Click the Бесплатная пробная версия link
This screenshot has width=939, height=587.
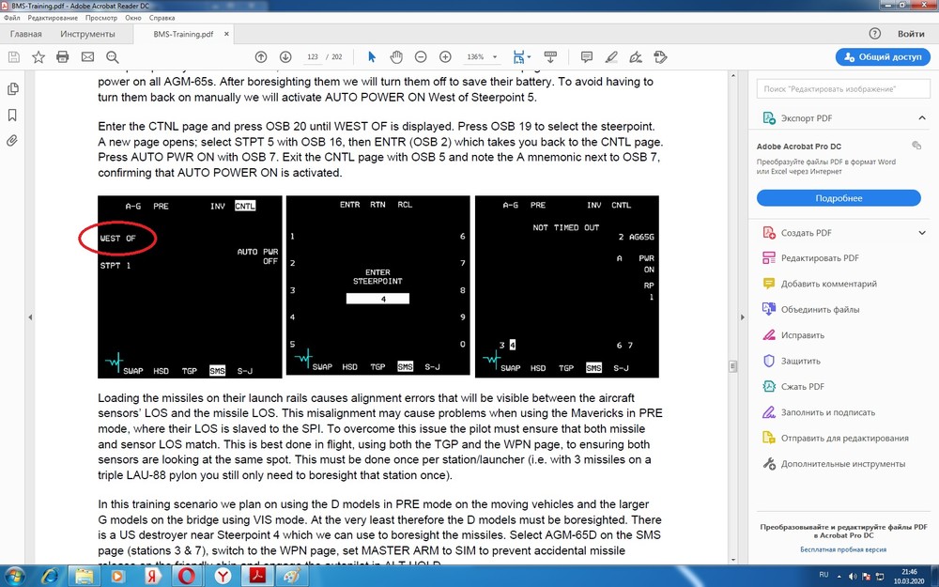tap(843, 549)
